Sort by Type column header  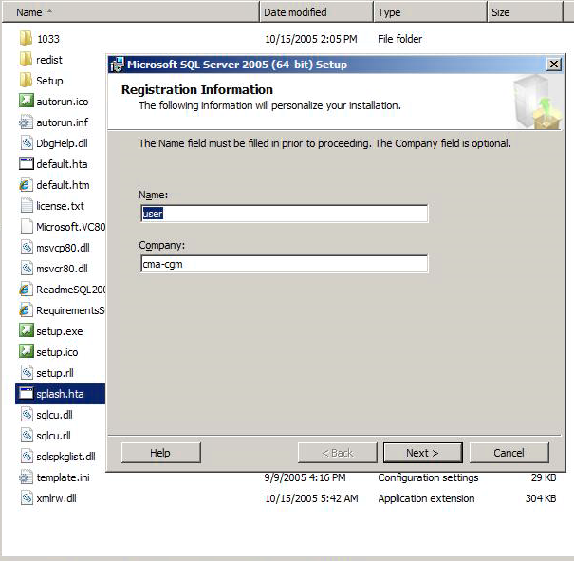(429, 12)
